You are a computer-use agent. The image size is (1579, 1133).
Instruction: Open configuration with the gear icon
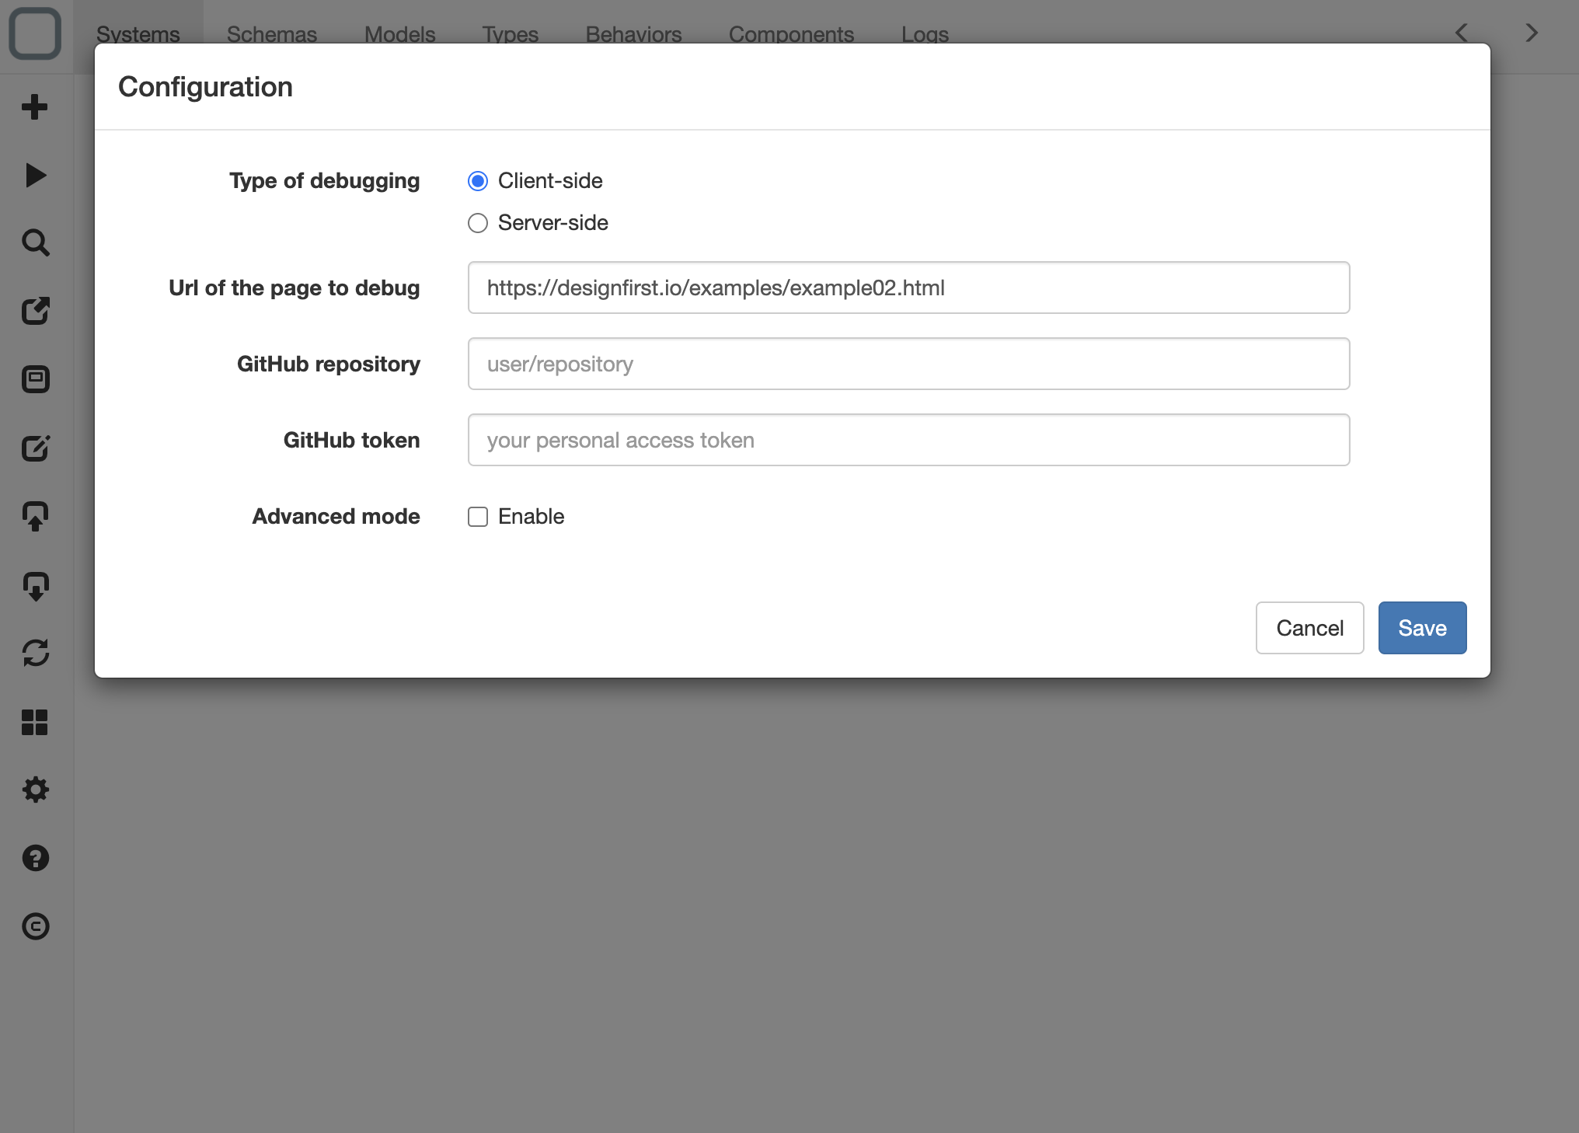pos(35,790)
